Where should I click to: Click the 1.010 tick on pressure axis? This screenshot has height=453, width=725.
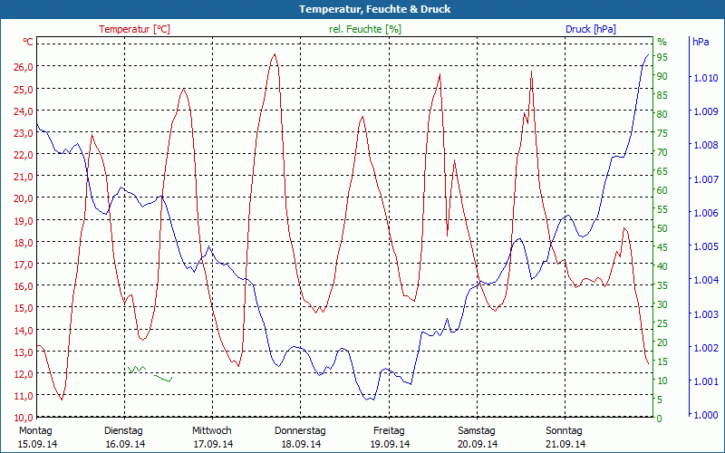tap(705, 78)
